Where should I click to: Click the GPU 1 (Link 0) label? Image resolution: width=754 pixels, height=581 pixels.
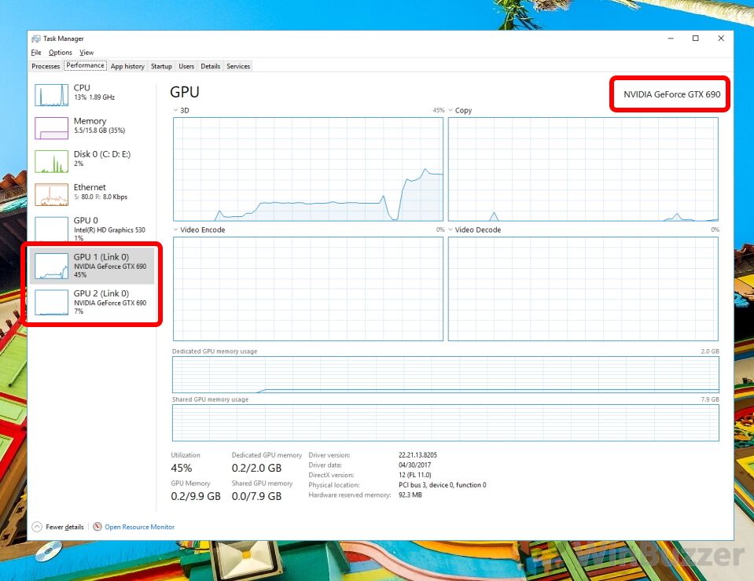[101, 257]
